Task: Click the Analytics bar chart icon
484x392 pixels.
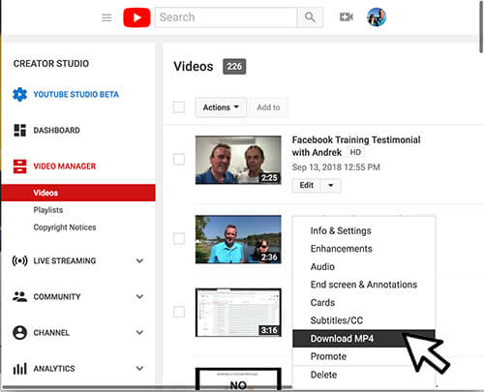Action: tap(19, 369)
